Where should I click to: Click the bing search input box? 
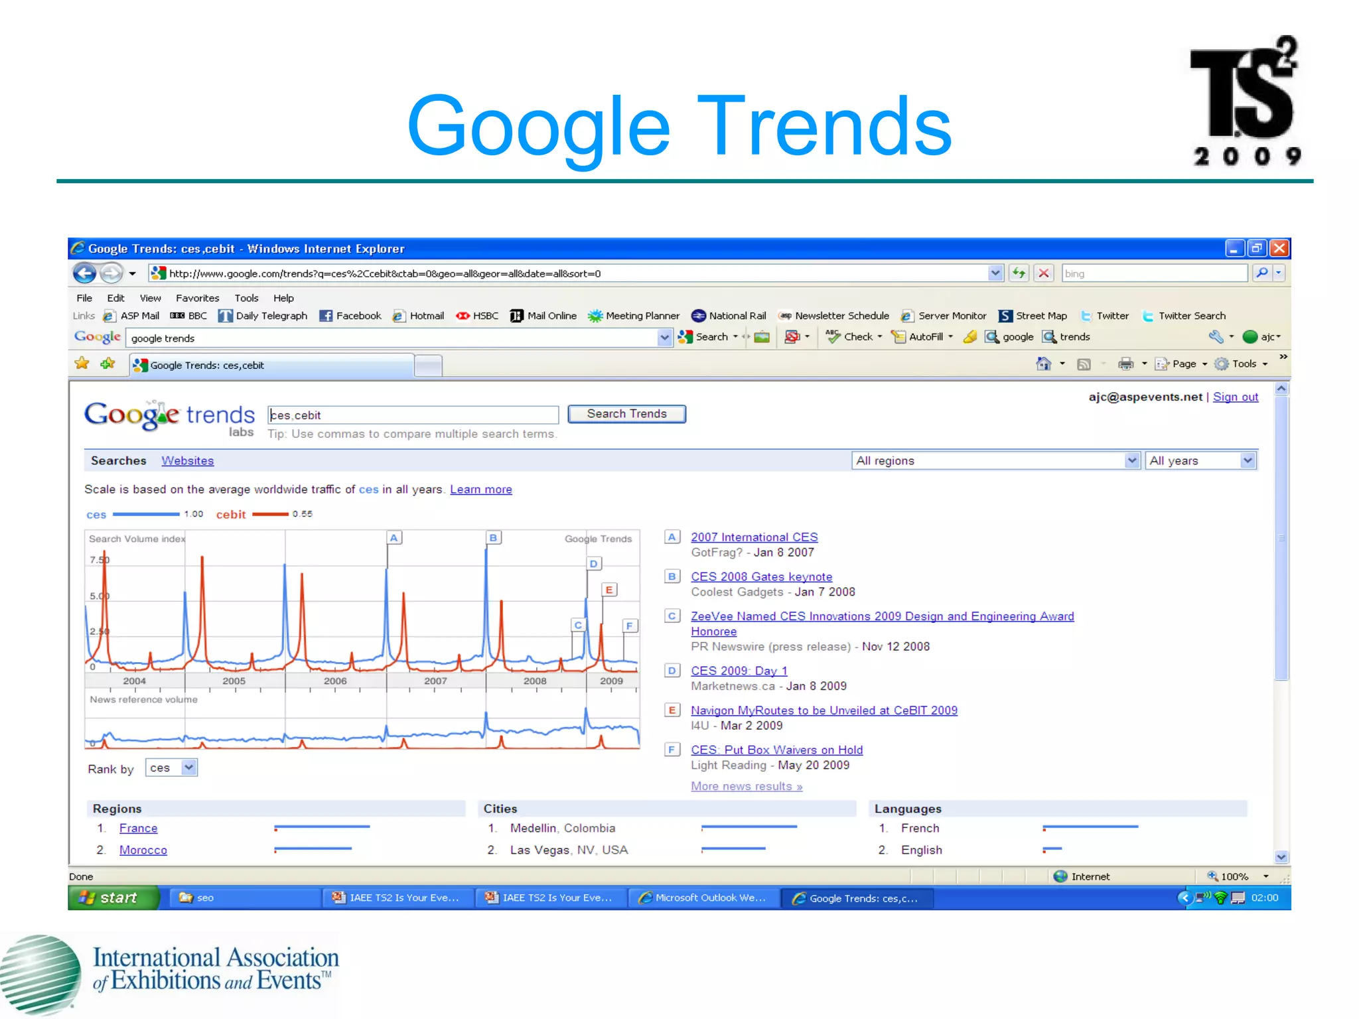tap(1155, 273)
